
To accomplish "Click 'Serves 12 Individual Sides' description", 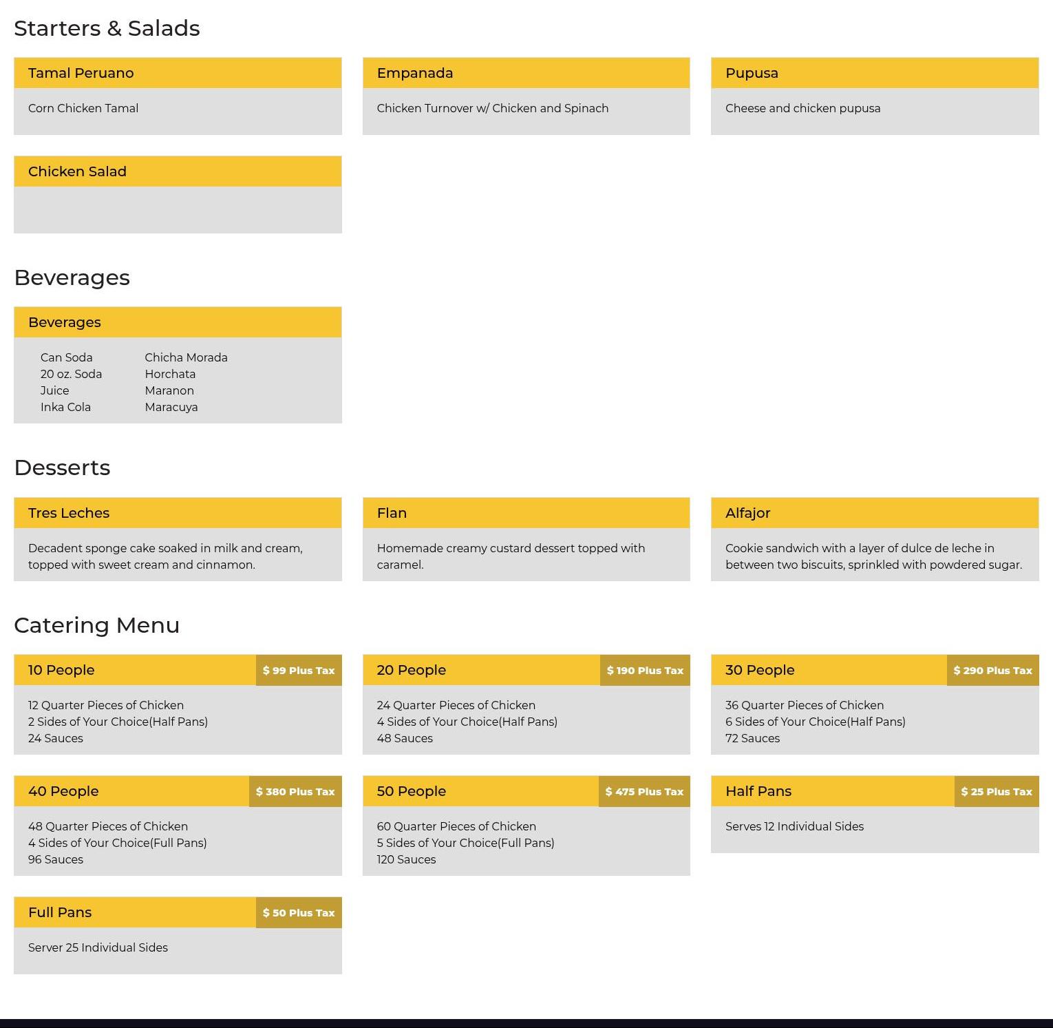I will [x=795, y=826].
